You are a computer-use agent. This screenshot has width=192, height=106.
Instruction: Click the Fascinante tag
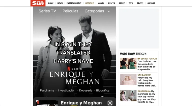pos(47,91)
